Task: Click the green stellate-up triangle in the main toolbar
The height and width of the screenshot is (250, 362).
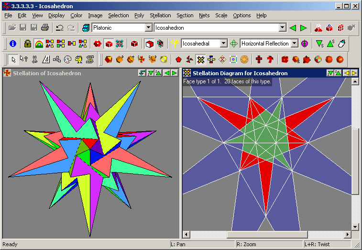Action: 330,44
